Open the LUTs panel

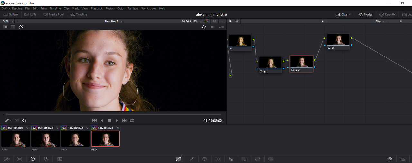pos(31,14)
